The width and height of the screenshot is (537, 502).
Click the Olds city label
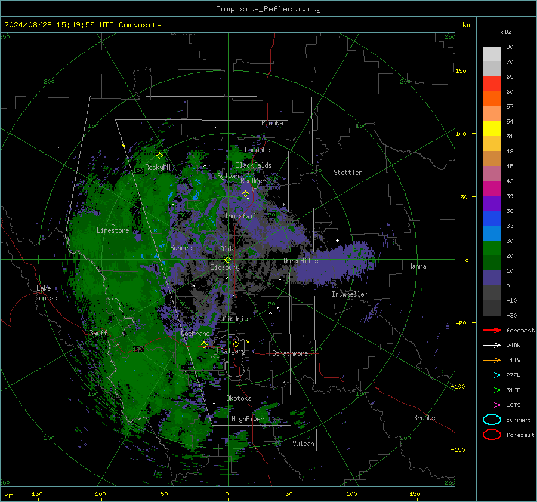[x=227, y=249]
